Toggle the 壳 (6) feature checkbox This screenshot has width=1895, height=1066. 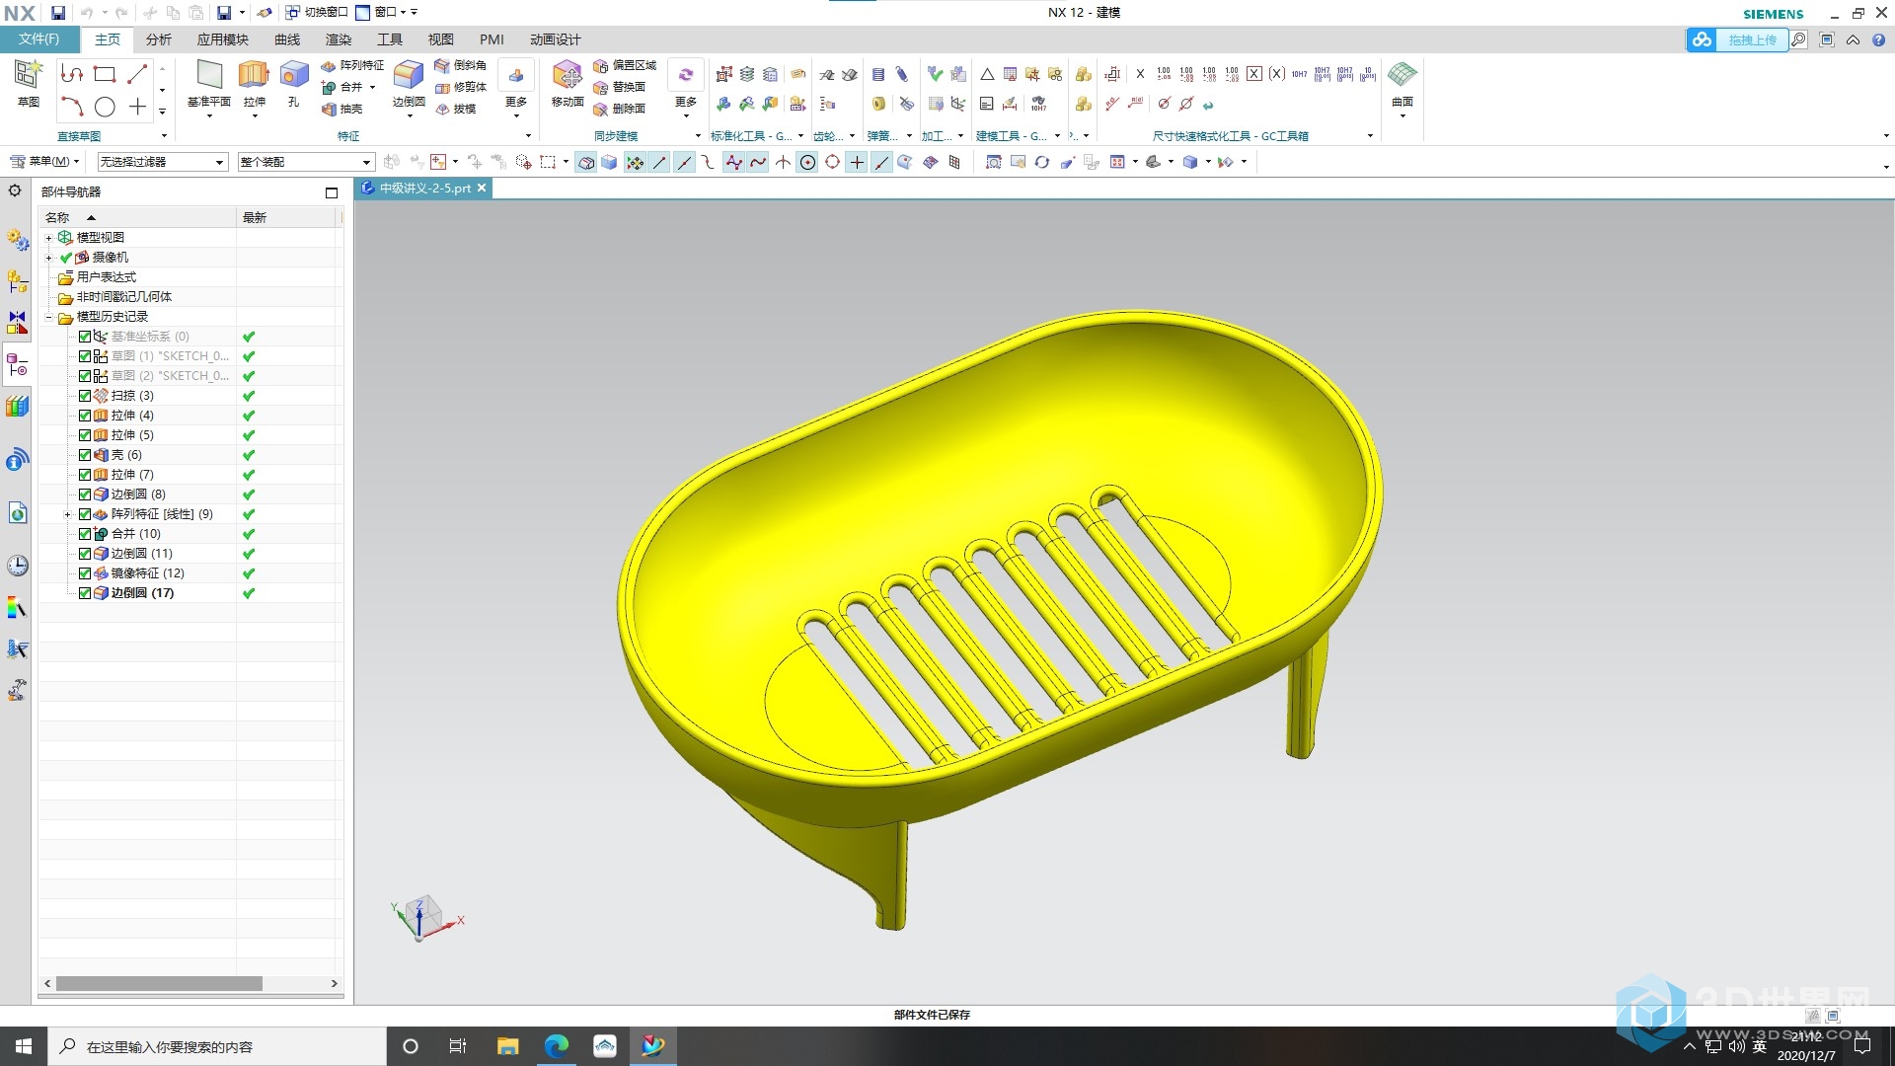point(85,455)
